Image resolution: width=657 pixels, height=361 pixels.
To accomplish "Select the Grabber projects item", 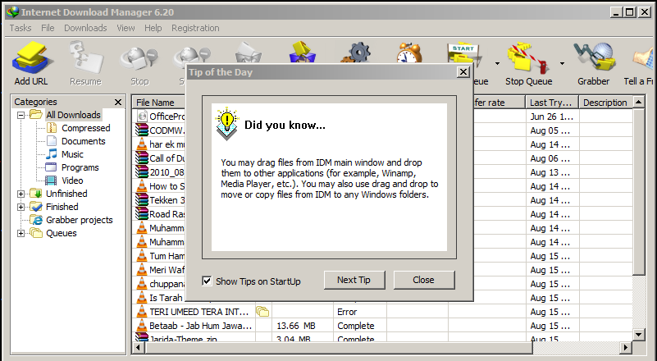I will [79, 220].
